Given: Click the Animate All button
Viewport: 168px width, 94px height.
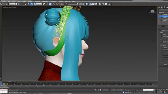Looking at the screenshot, I should click(165, 50).
